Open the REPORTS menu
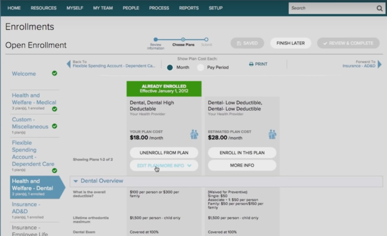This screenshot has height=236, width=387. [x=189, y=8]
